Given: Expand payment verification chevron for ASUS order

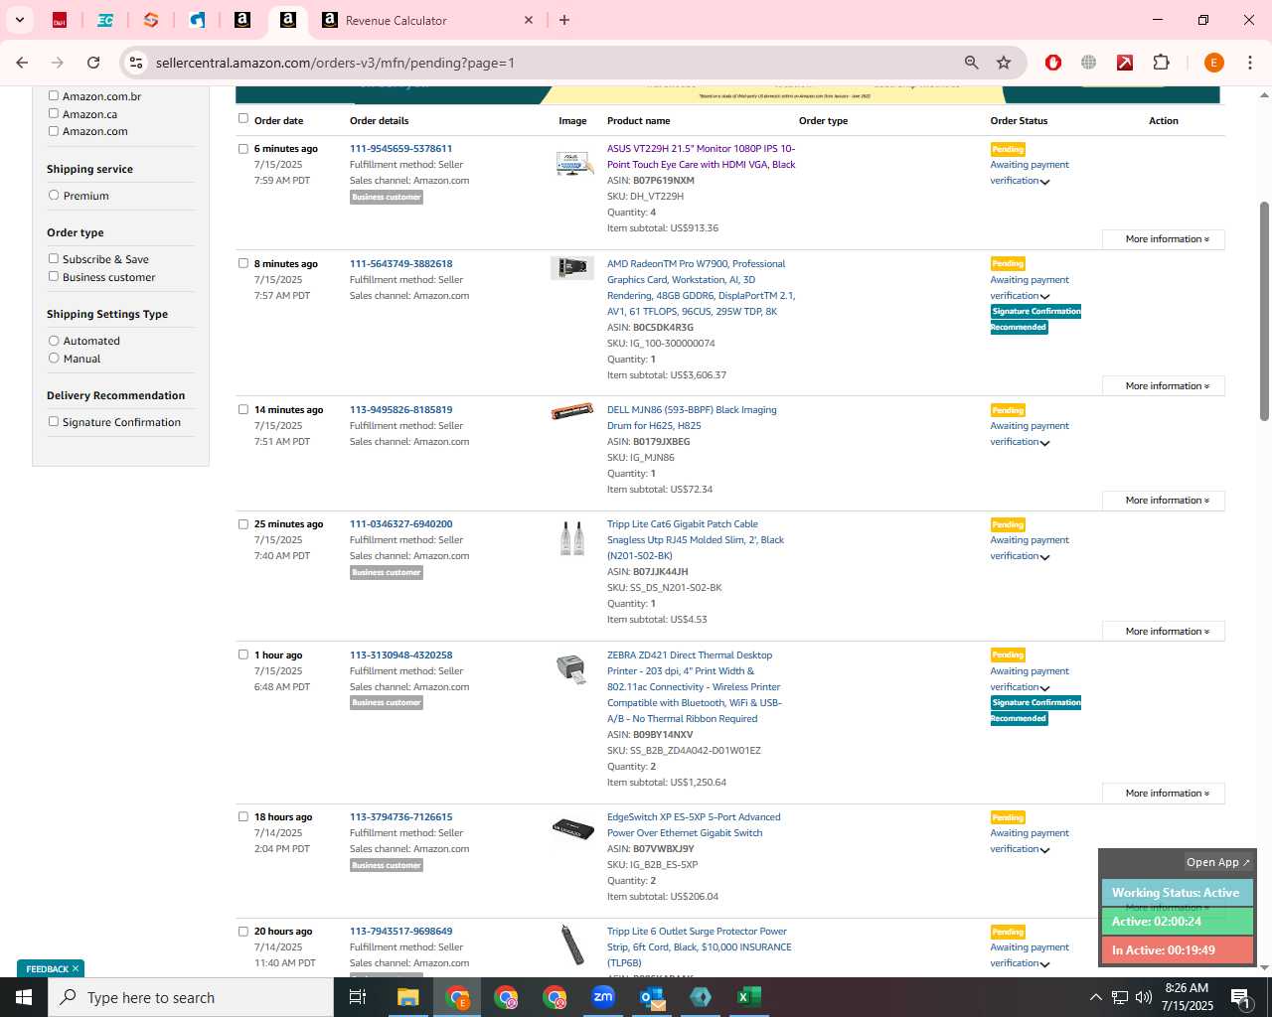Looking at the screenshot, I should coord(1044,182).
